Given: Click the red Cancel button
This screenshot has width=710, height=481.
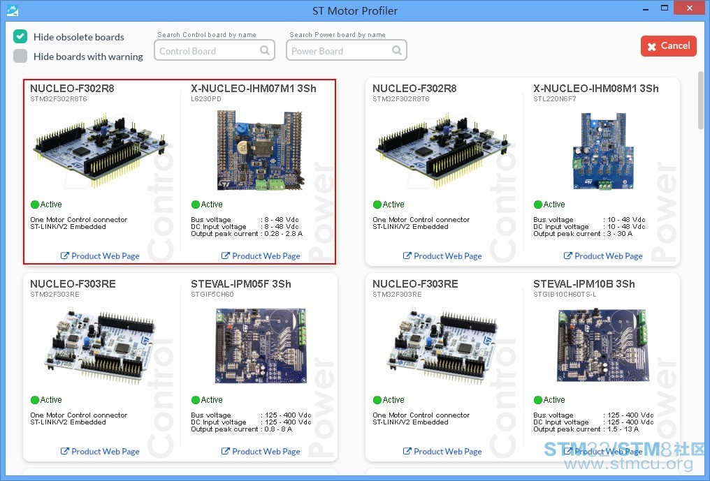Looking at the screenshot, I should point(668,46).
